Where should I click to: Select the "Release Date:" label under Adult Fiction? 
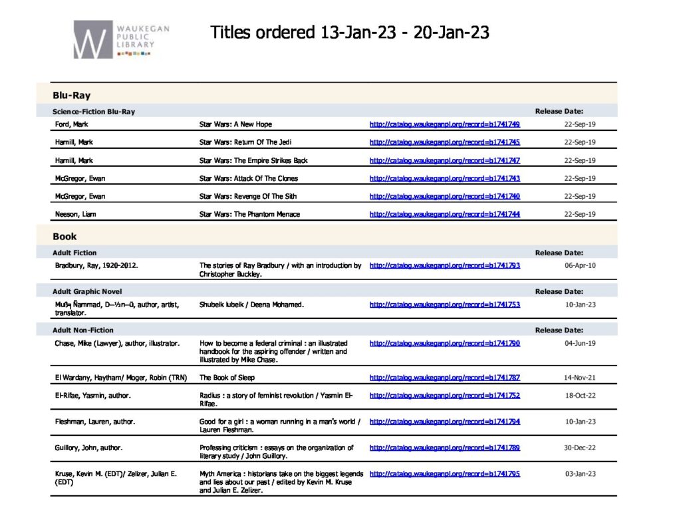(x=559, y=253)
